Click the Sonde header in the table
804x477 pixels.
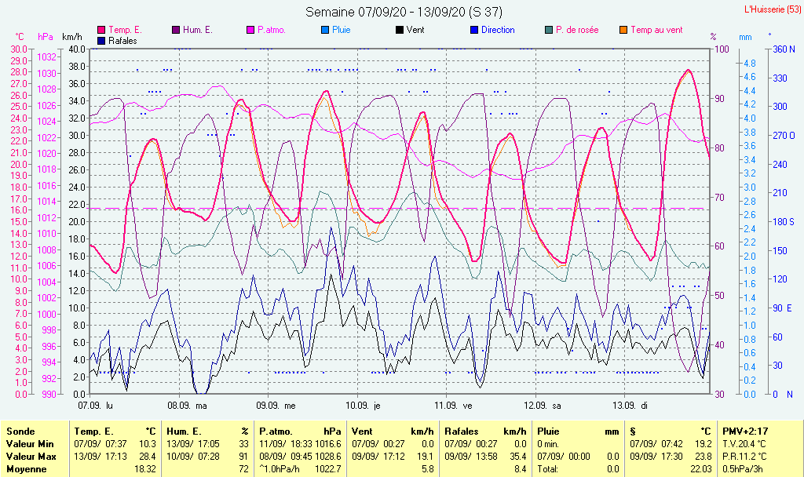[20, 431]
